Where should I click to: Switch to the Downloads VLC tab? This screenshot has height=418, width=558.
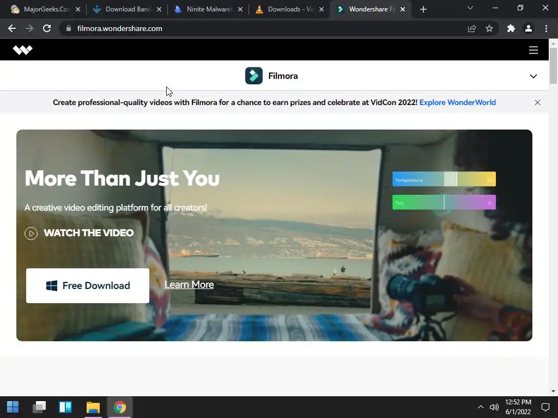pyautogui.click(x=290, y=9)
